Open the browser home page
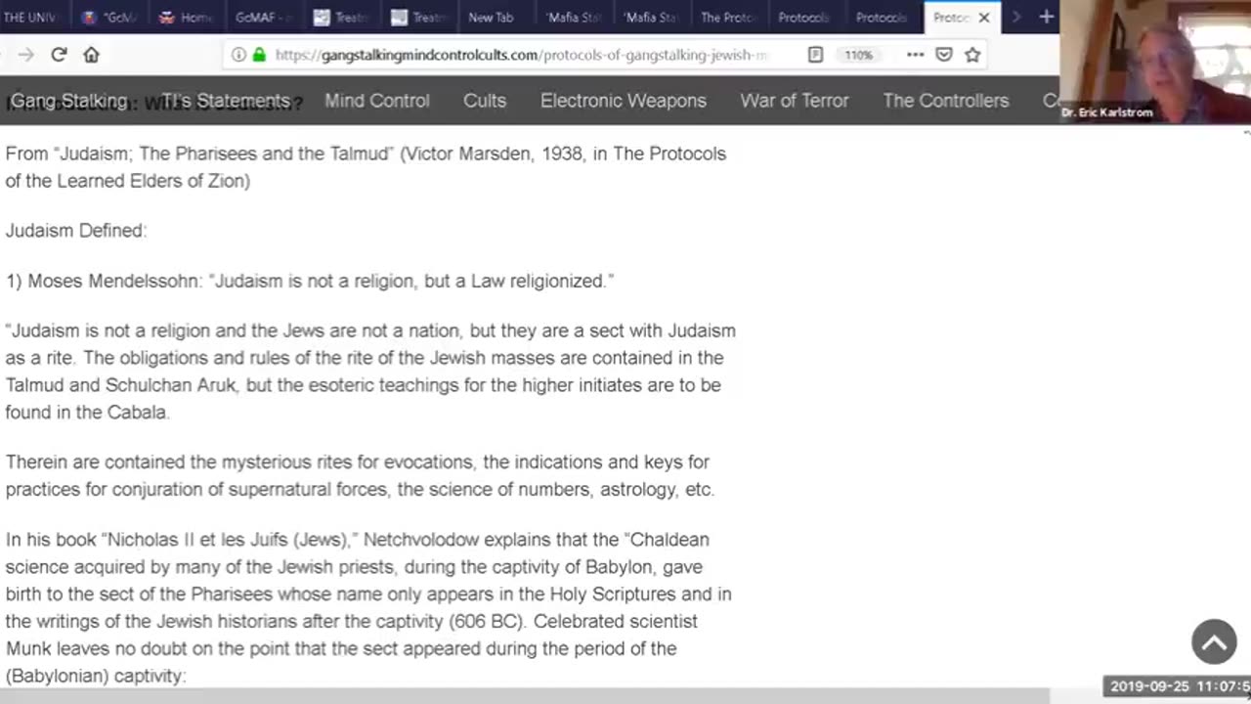This screenshot has height=704, width=1251. click(91, 55)
